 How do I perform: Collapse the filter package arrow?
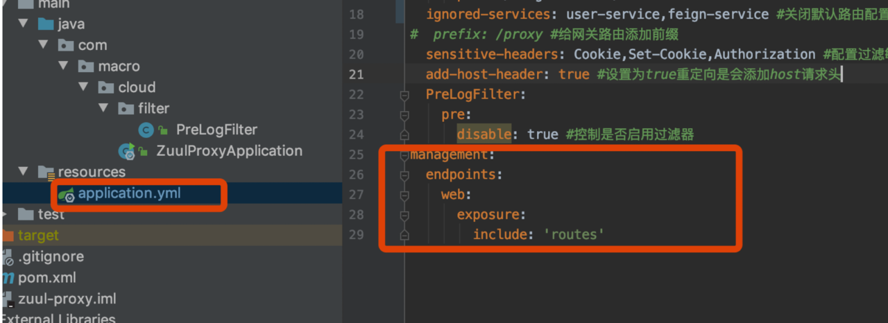click(x=105, y=109)
